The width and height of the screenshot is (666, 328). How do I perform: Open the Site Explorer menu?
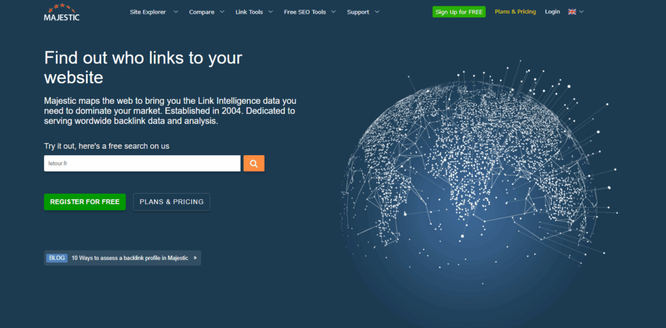point(148,12)
